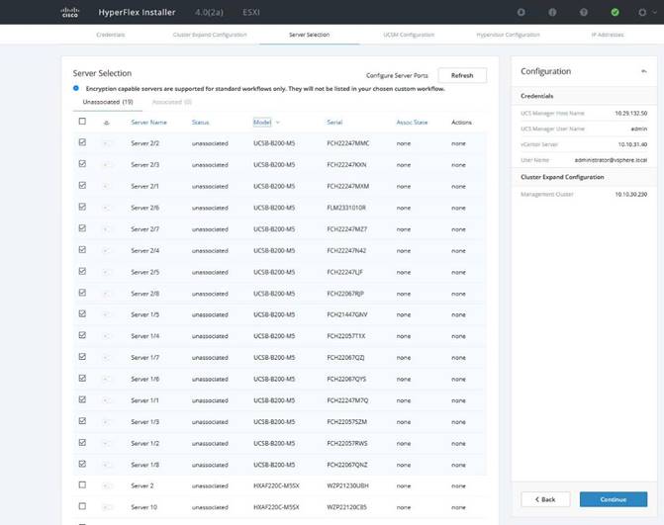664x525 pixels.
Task: Sort by the Status column header
Action: (200, 123)
